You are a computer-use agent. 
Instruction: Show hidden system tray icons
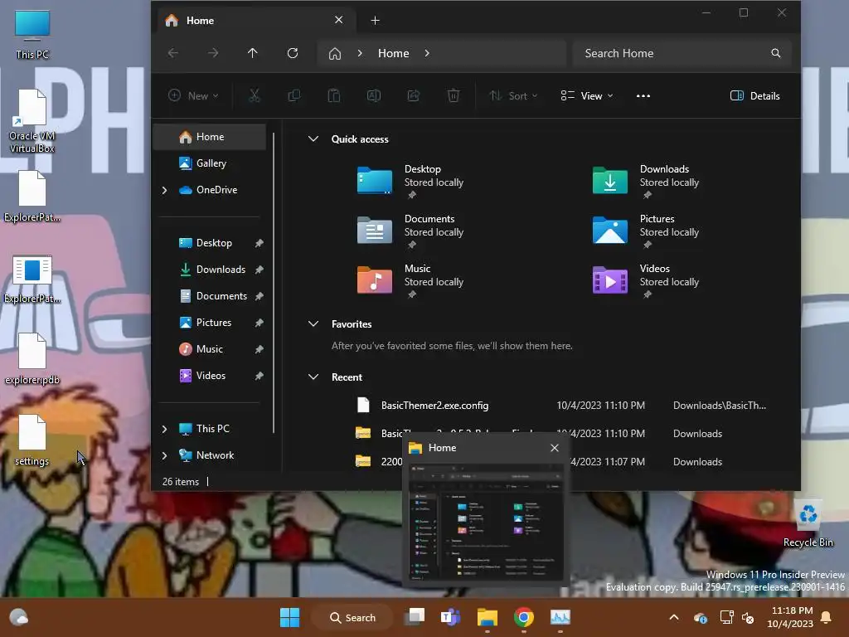pyautogui.click(x=674, y=617)
